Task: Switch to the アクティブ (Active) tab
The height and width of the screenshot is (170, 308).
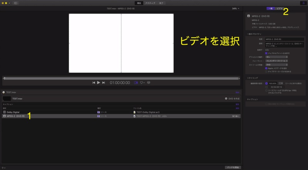Action: [x=150, y=3]
